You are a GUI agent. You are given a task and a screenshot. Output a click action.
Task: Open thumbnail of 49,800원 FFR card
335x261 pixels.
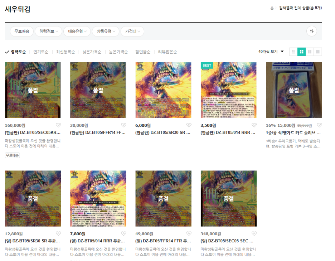click(164, 198)
